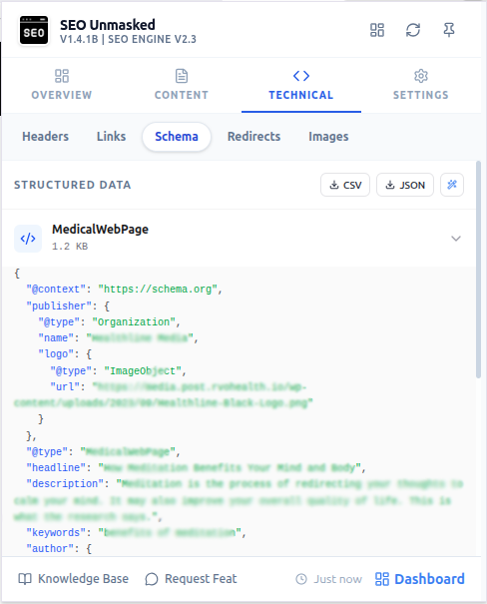This screenshot has width=487, height=604.
Task: Click the "author" key in JSON
Action: pyautogui.click(x=50, y=548)
